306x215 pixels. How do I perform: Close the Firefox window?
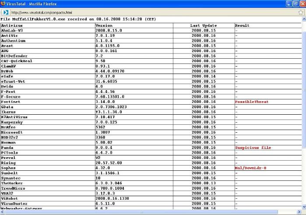[x=303, y=4]
